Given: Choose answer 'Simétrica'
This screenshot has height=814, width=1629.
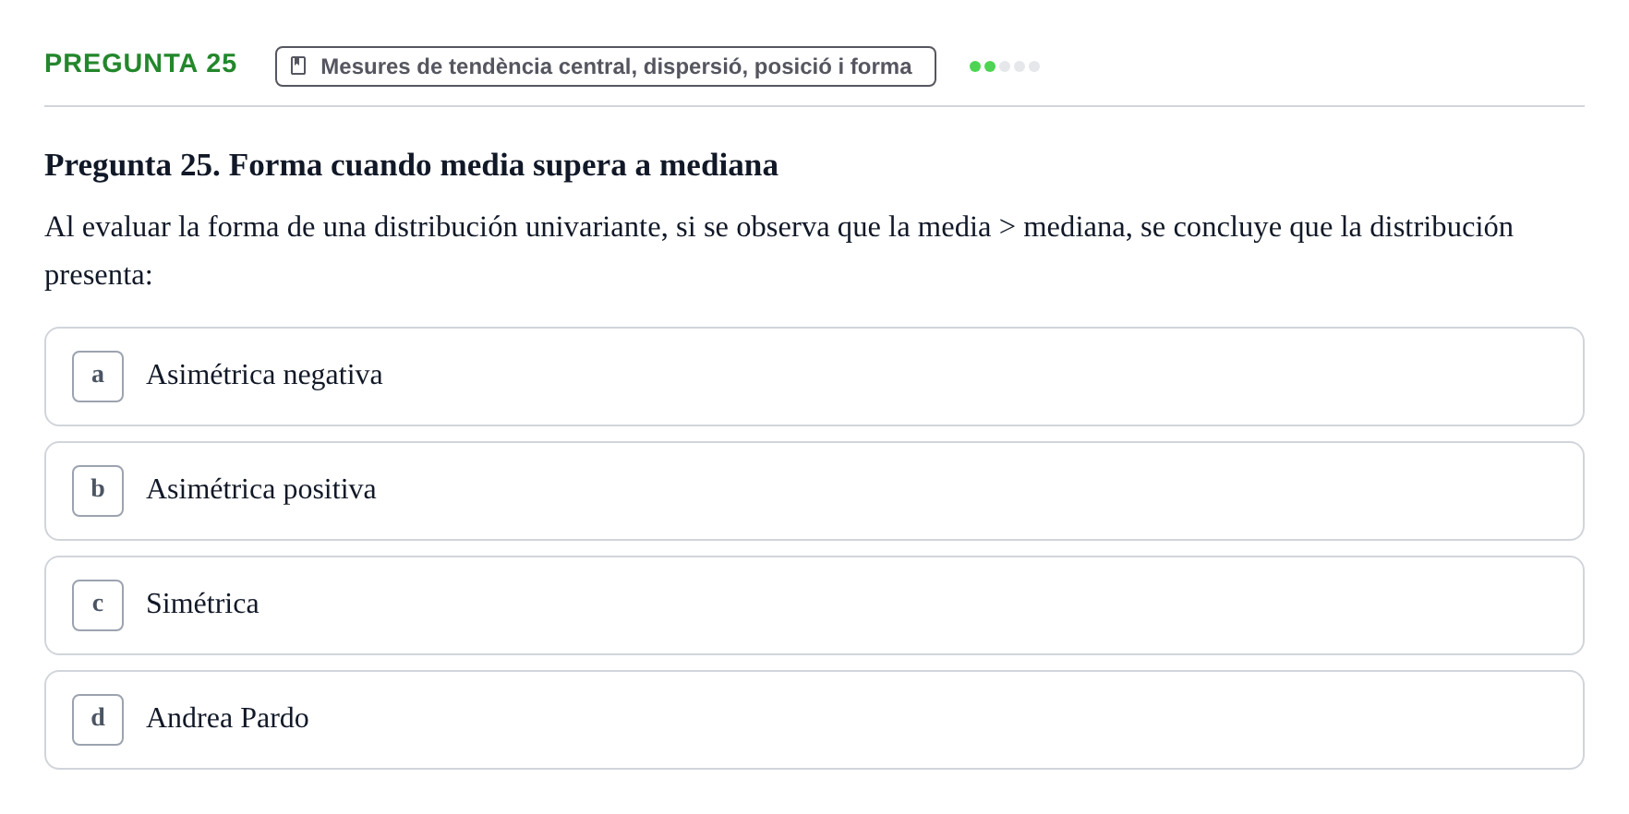Looking at the screenshot, I should pos(814,605).
